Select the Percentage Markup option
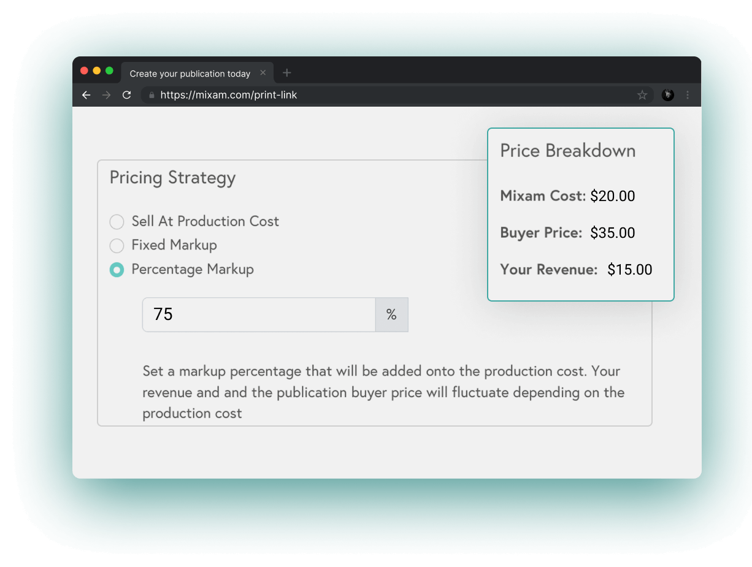The image size is (752, 567). pos(117,270)
